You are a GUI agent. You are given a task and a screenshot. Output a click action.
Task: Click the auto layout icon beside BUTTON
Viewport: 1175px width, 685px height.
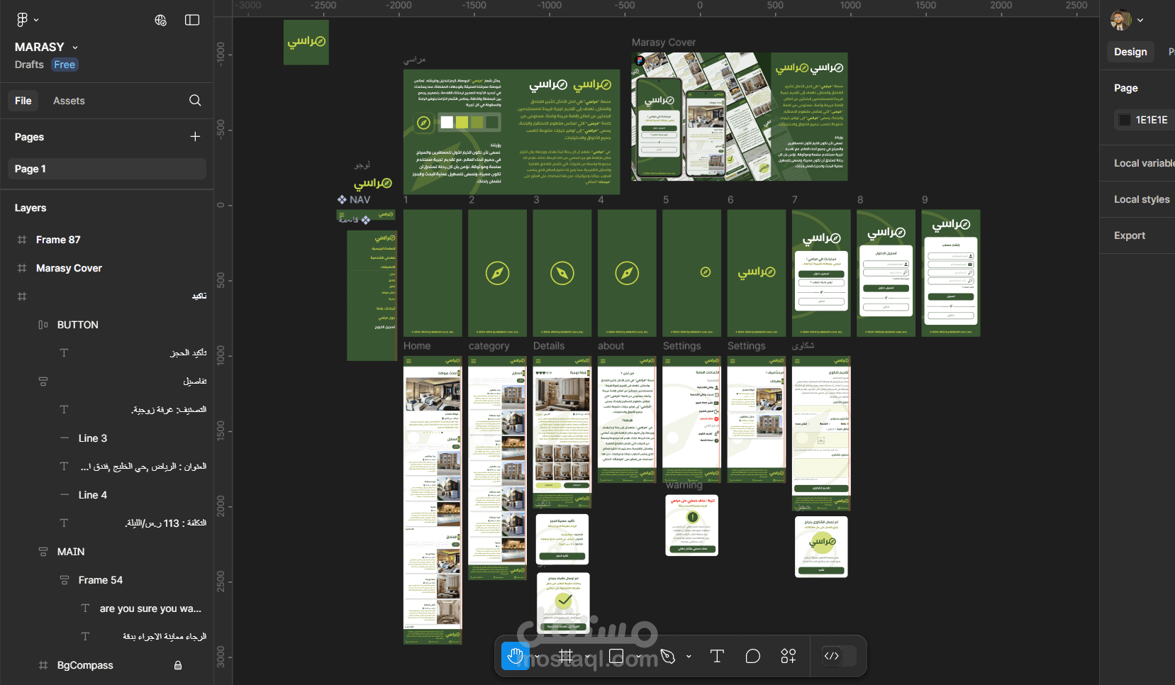click(43, 325)
